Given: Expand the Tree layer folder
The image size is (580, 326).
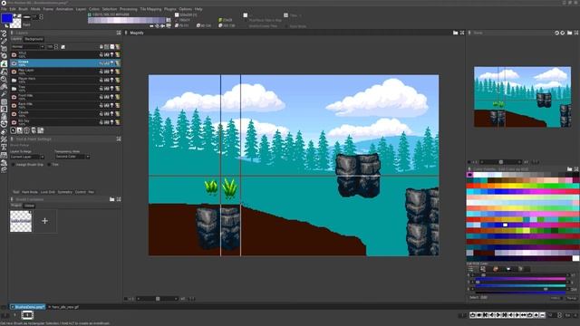Looking at the screenshot, I should (x=14, y=89).
